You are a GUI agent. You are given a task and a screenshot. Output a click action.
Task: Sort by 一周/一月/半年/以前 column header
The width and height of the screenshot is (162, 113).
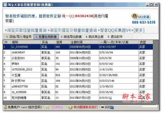[x=119, y=42]
